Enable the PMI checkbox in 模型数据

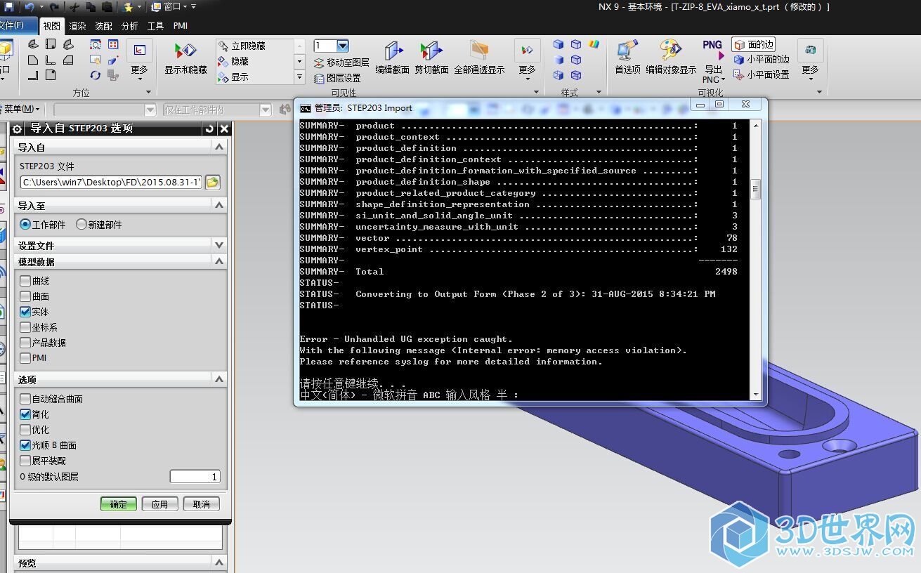tap(25, 358)
